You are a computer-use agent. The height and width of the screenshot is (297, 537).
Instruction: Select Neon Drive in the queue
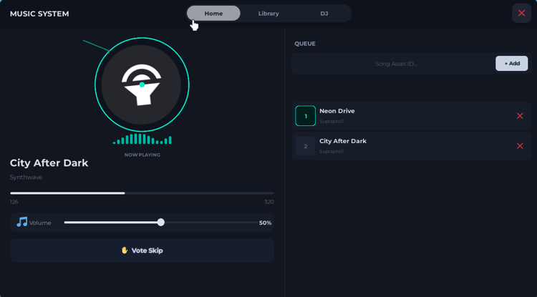click(x=411, y=116)
